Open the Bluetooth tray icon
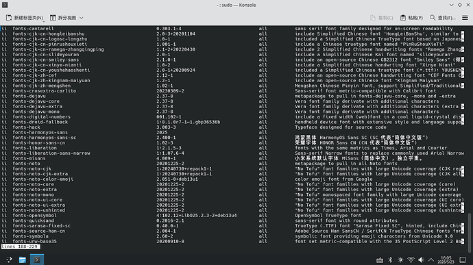473x265 pixels. (x=390, y=260)
